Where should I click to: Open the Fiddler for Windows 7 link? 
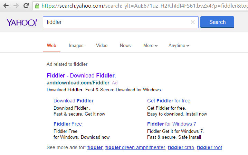click(171, 124)
